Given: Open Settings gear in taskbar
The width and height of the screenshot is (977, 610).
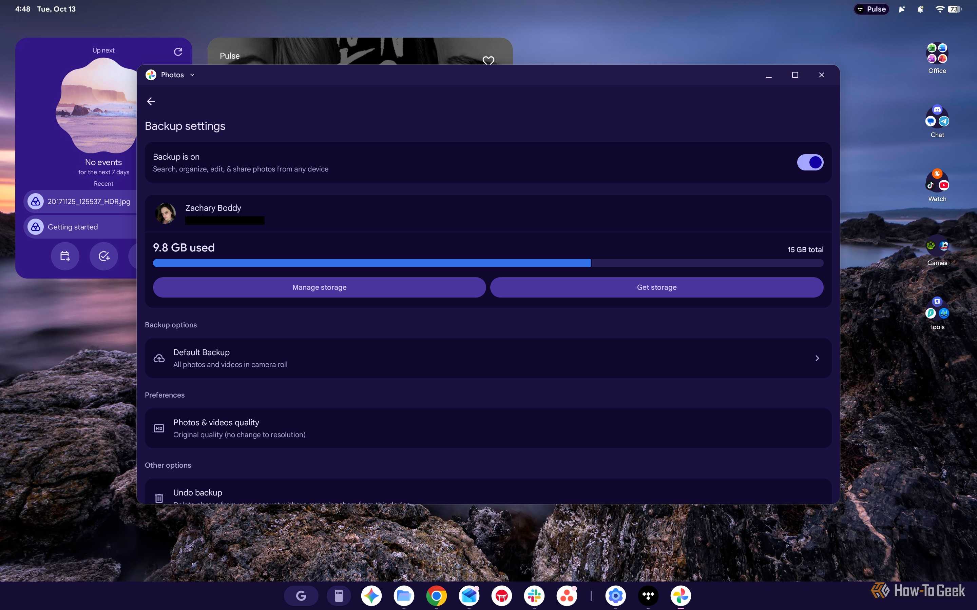Looking at the screenshot, I should point(616,595).
